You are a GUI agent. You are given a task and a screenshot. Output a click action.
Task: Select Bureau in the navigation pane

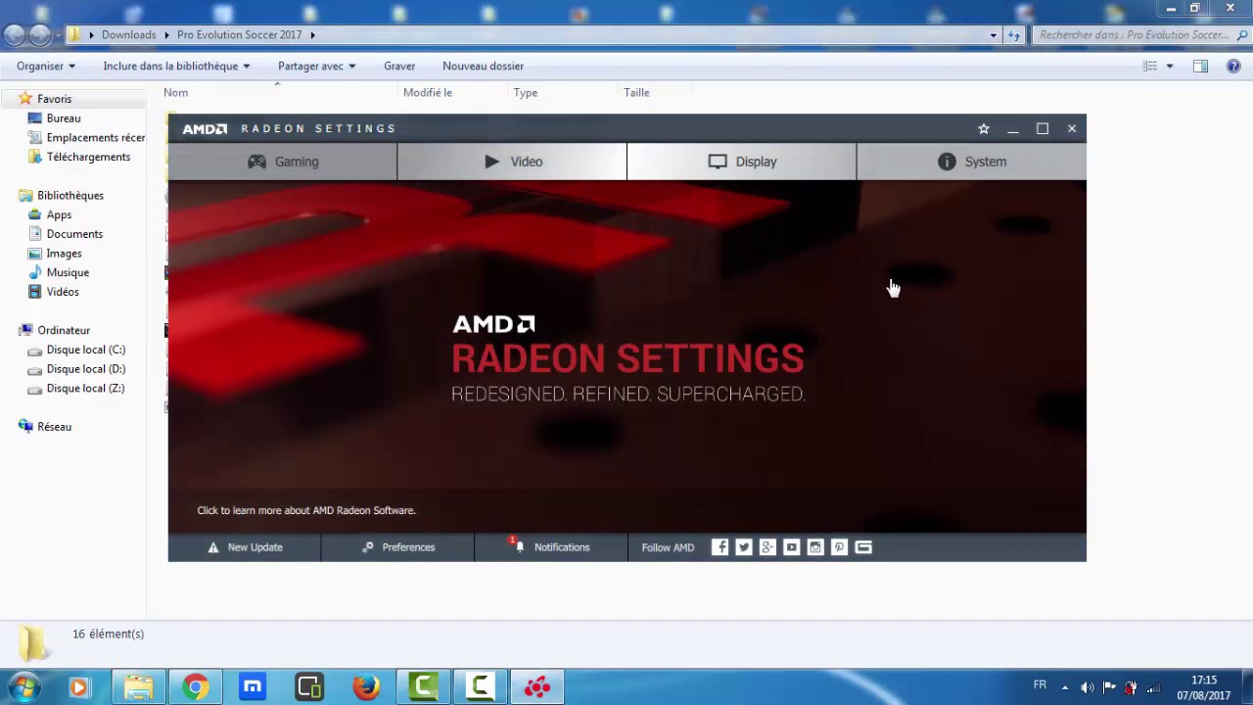(x=64, y=118)
